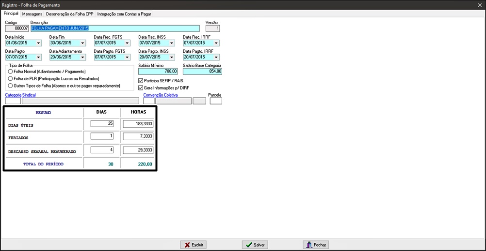Open the Data Pagto. FGTS date dropdown
This screenshot has width=486, height=251.
pyautogui.click(x=127, y=57)
